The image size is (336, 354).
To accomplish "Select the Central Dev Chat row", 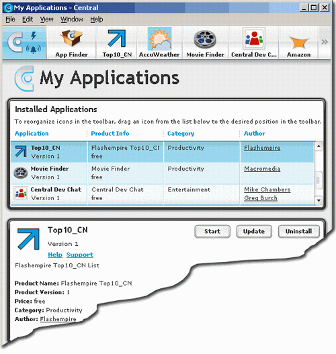I will (x=162, y=194).
